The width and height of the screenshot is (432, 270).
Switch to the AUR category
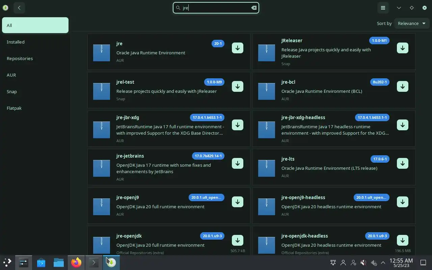click(35, 75)
